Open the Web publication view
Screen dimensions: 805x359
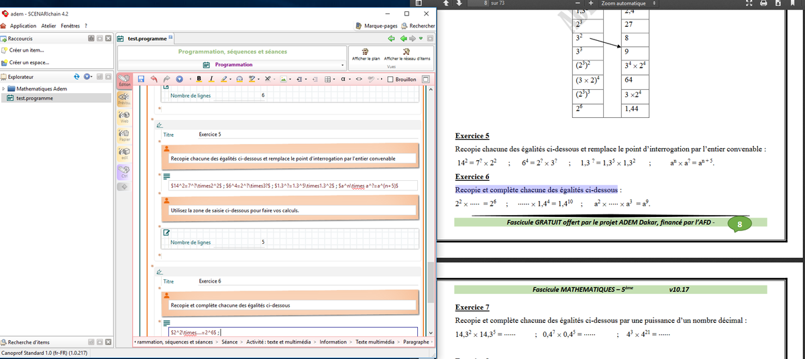pos(124,117)
